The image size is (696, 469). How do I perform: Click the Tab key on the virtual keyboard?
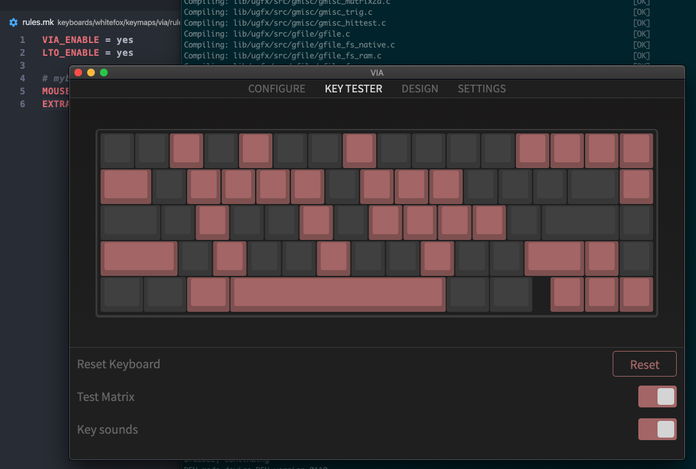pyautogui.click(x=126, y=186)
